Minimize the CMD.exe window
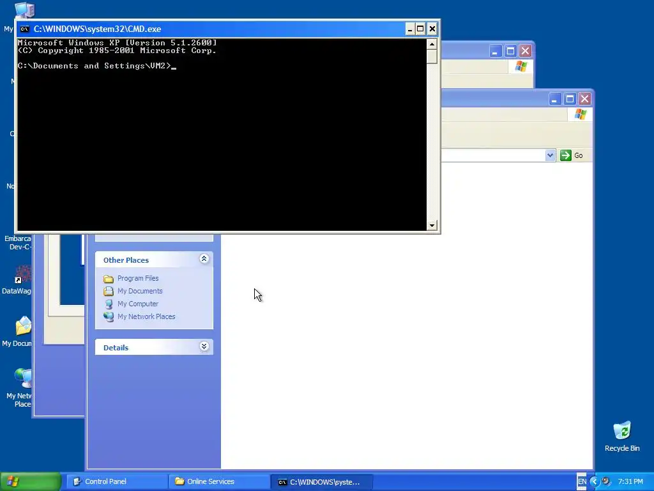Screen dimensions: 654x491 409,29
